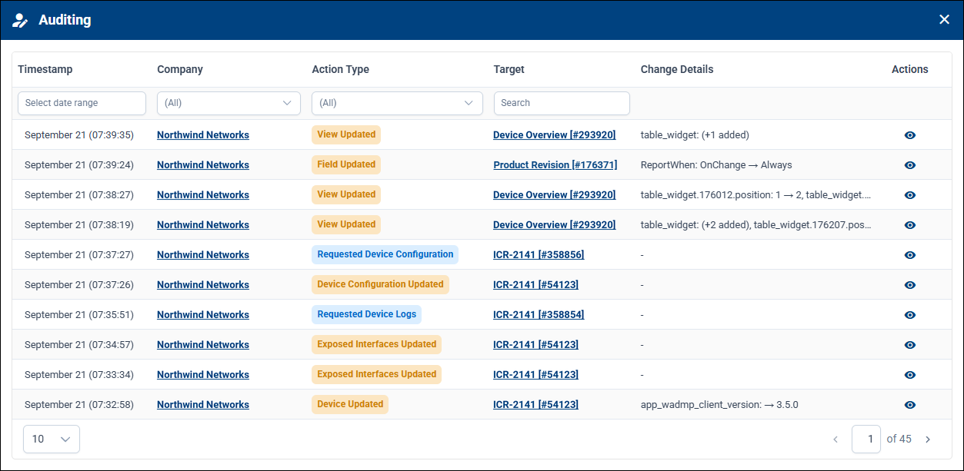Open Device Overview [#293920] in 07:39:35 row
The image size is (964, 471).
[555, 135]
